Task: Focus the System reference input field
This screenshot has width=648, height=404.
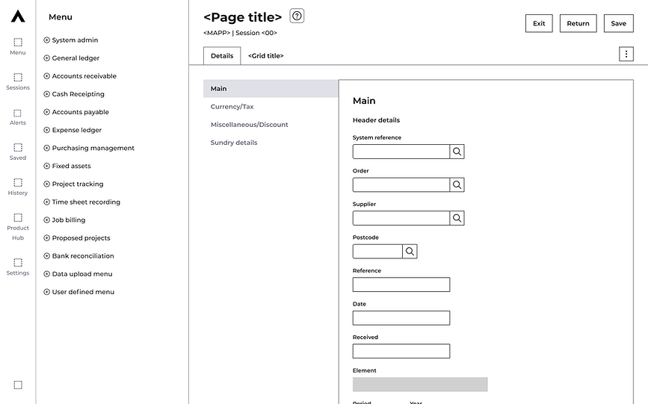Action: pos(401,152)
